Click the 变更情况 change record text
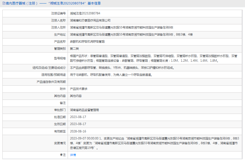This screenshot has width=245, height=160. tap(154, 143)
